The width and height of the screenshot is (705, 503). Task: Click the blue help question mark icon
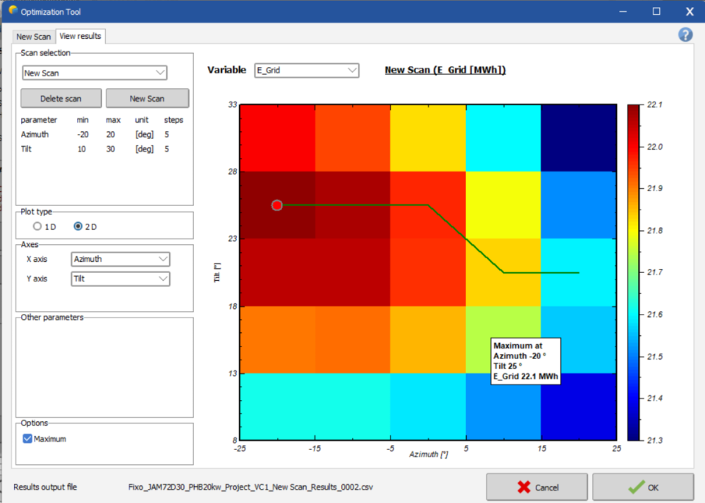685,35
